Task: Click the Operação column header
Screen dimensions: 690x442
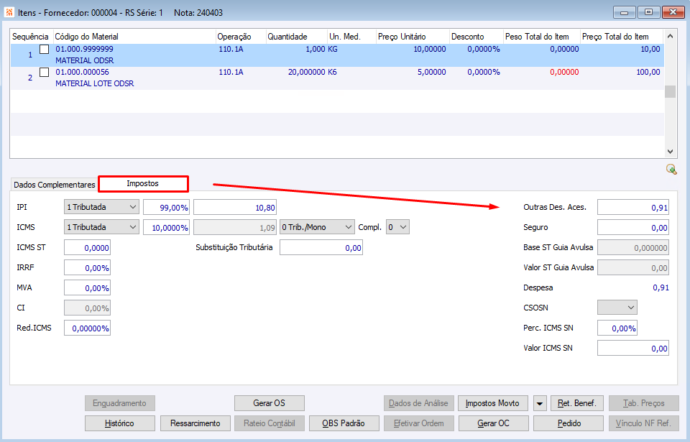Action: (241, 37)
